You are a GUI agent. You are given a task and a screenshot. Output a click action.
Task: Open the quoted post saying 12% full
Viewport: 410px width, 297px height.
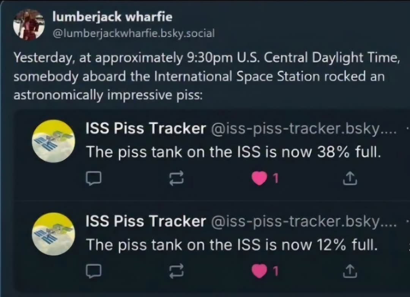[232, 245]
